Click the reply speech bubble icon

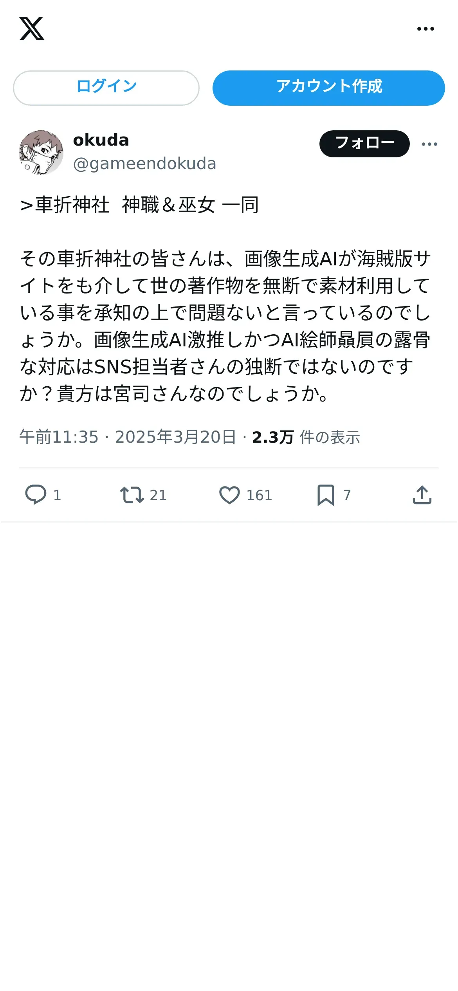tap(36, 495)
